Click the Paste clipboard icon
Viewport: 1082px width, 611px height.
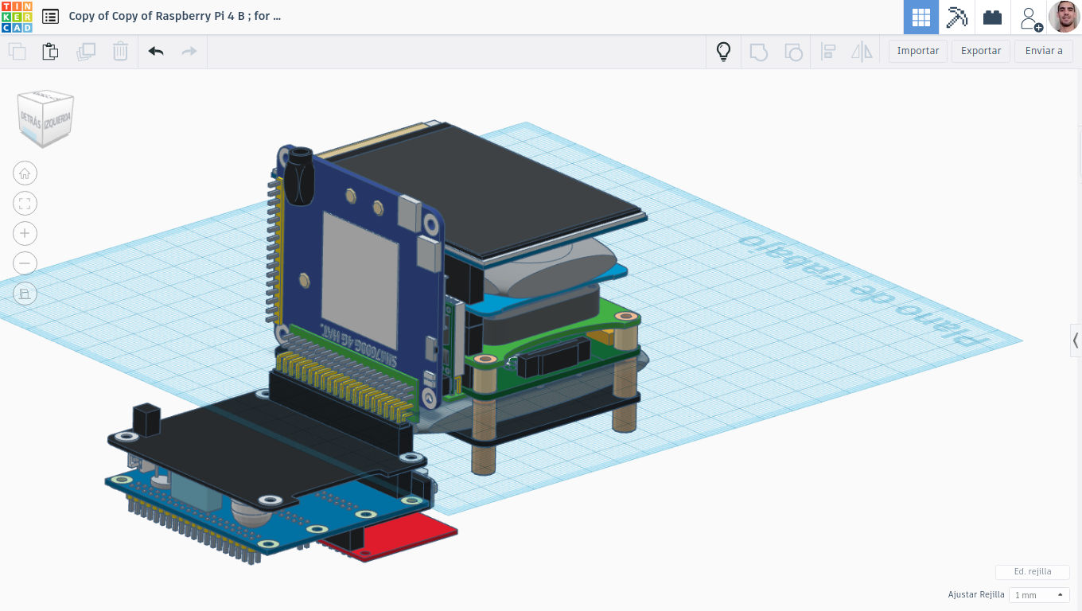50,52
